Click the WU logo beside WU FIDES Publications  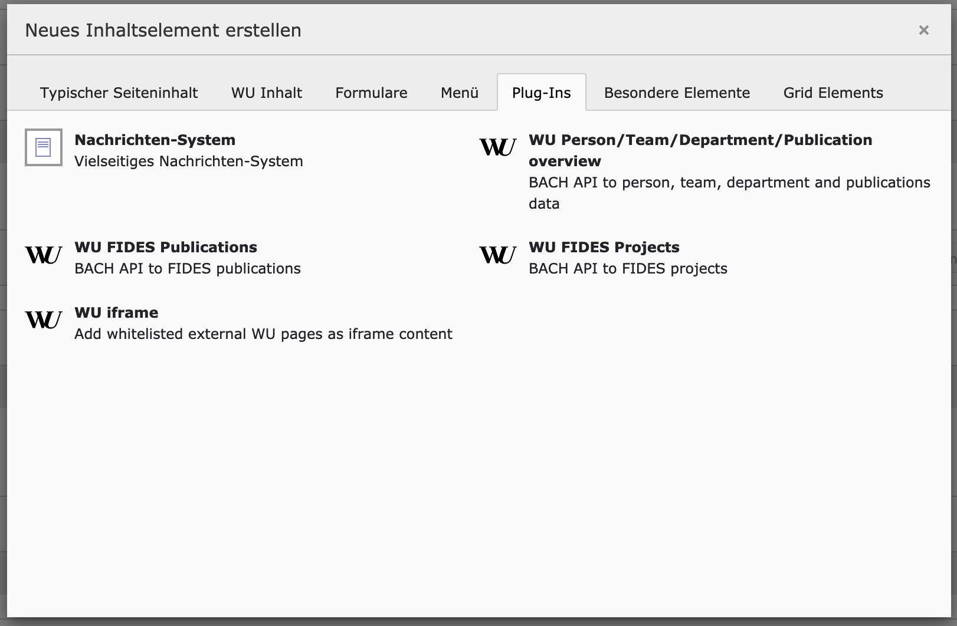pyautogui.click(x=44, y=255)
